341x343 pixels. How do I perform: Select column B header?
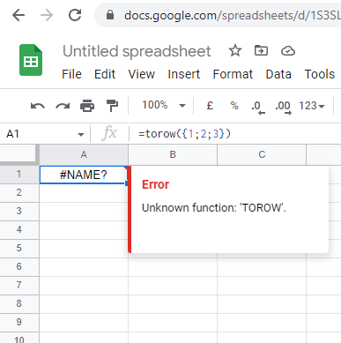point(173,154)
